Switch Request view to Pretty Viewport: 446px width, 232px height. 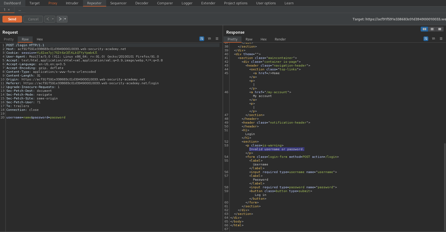(9, 39)
